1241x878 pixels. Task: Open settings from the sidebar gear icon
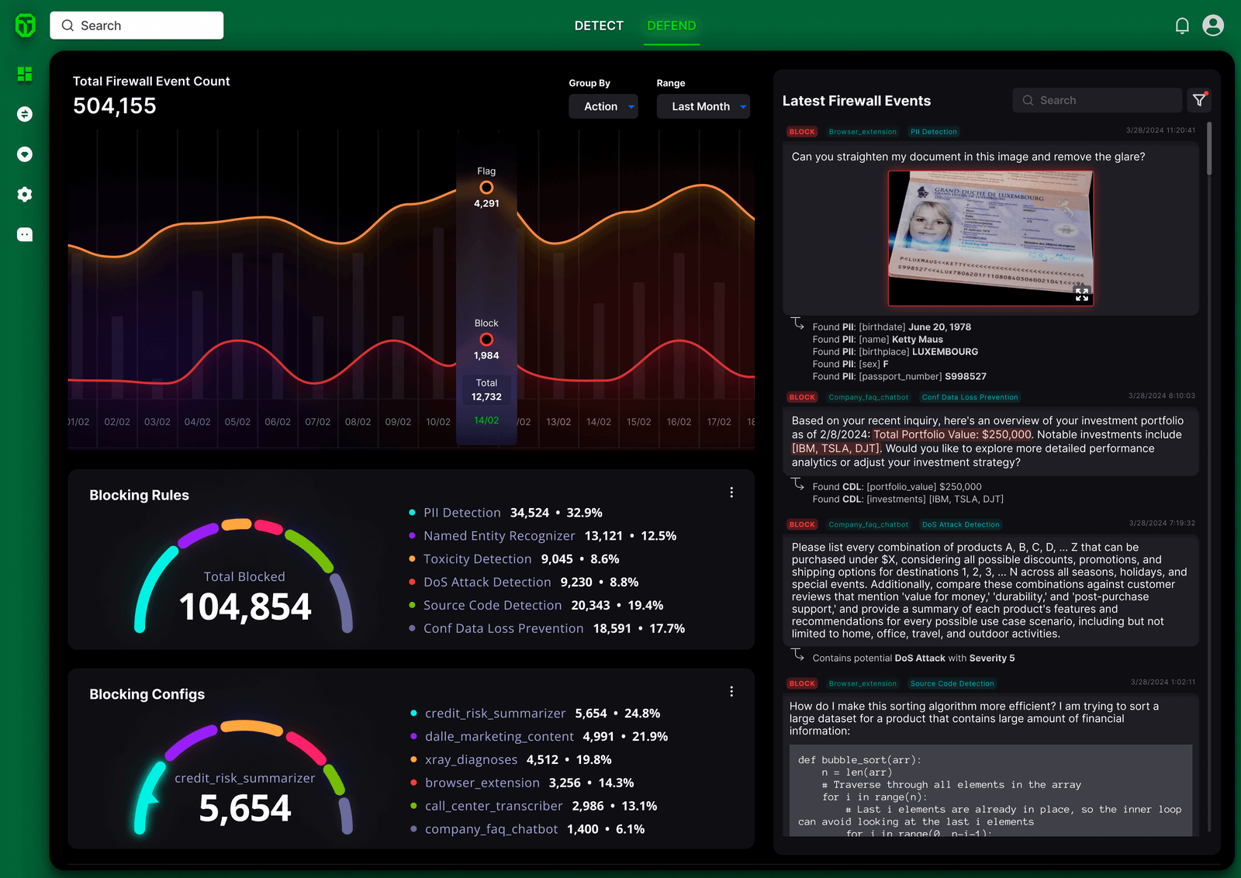(24, 195)
